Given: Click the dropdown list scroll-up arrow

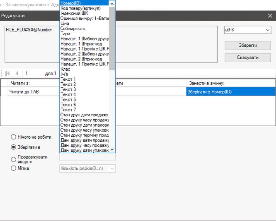Looking at the screenshot, I should click(112, 3).
